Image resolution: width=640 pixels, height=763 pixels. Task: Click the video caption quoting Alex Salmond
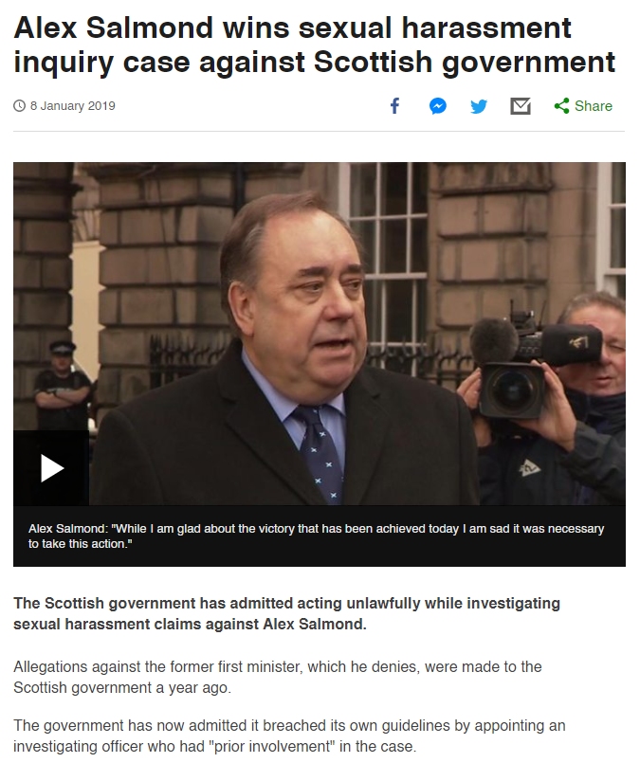316,536
